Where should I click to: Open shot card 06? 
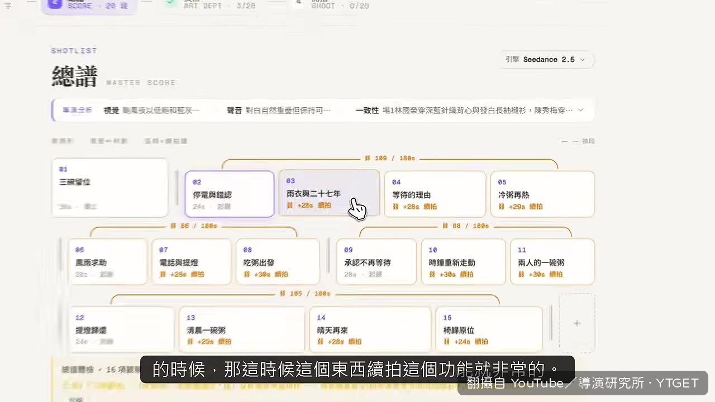108,262
